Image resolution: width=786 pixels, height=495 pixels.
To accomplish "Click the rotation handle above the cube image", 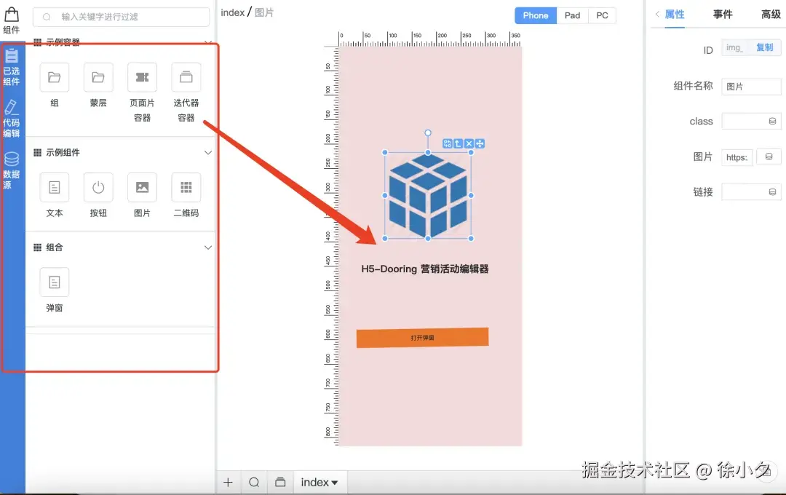I will 428,133.
